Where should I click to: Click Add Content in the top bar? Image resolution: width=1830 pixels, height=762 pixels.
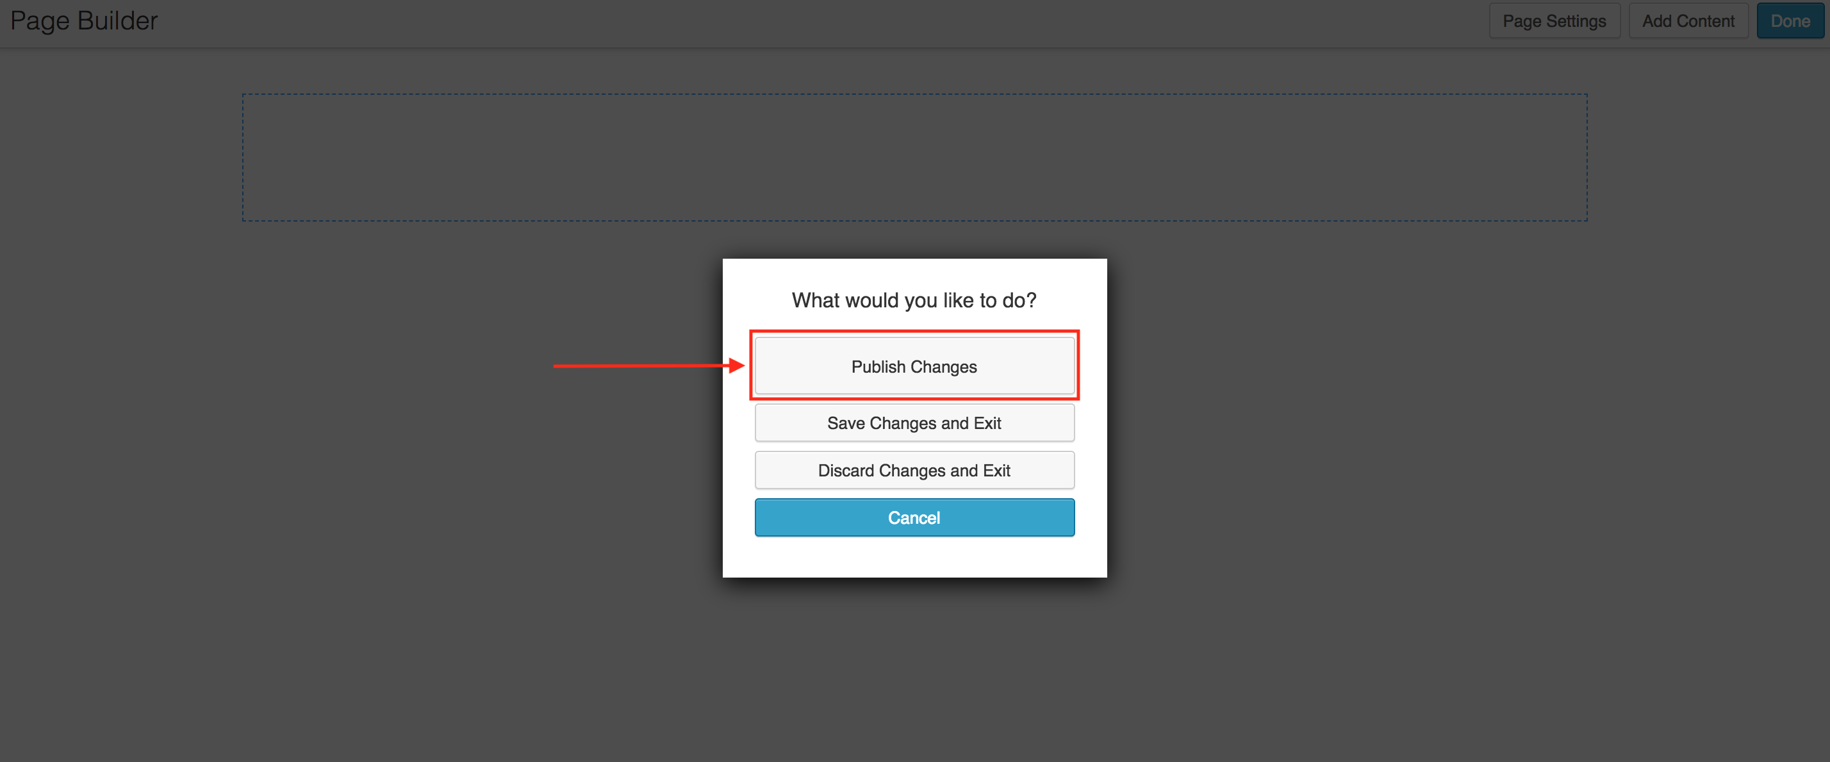point(1688,20)
